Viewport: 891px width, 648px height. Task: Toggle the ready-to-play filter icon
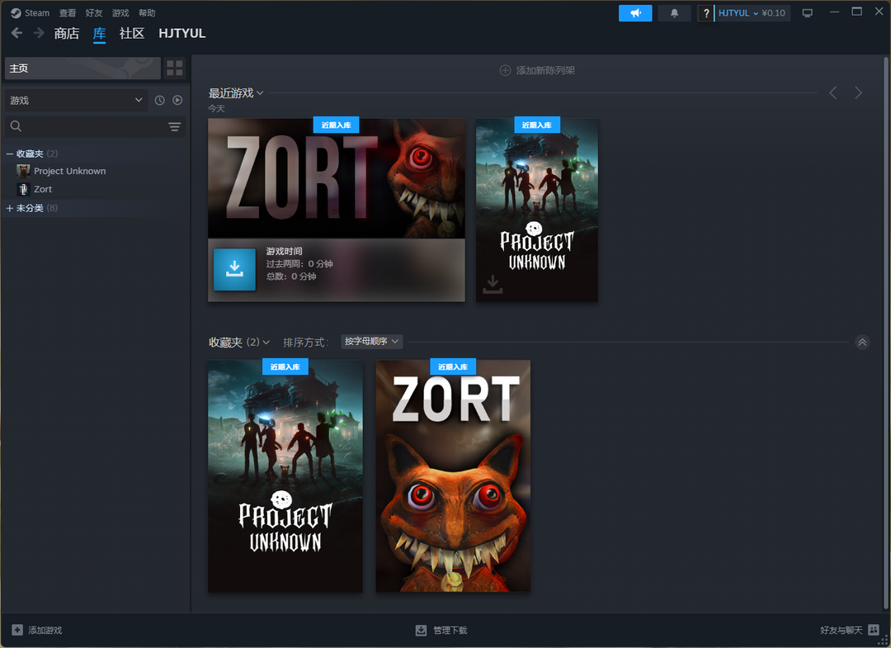[177, 100]
